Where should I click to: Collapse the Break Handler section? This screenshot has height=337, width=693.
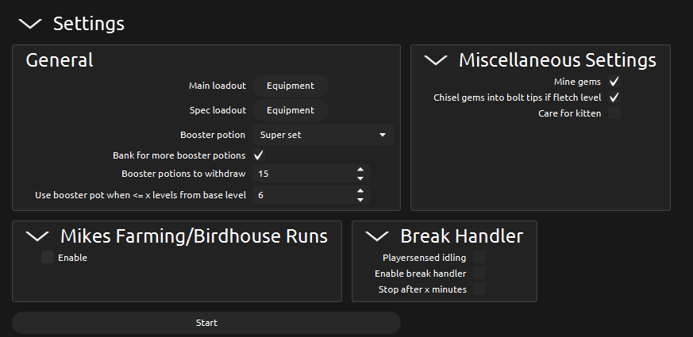pyautogui.click(x=377, y=236)
